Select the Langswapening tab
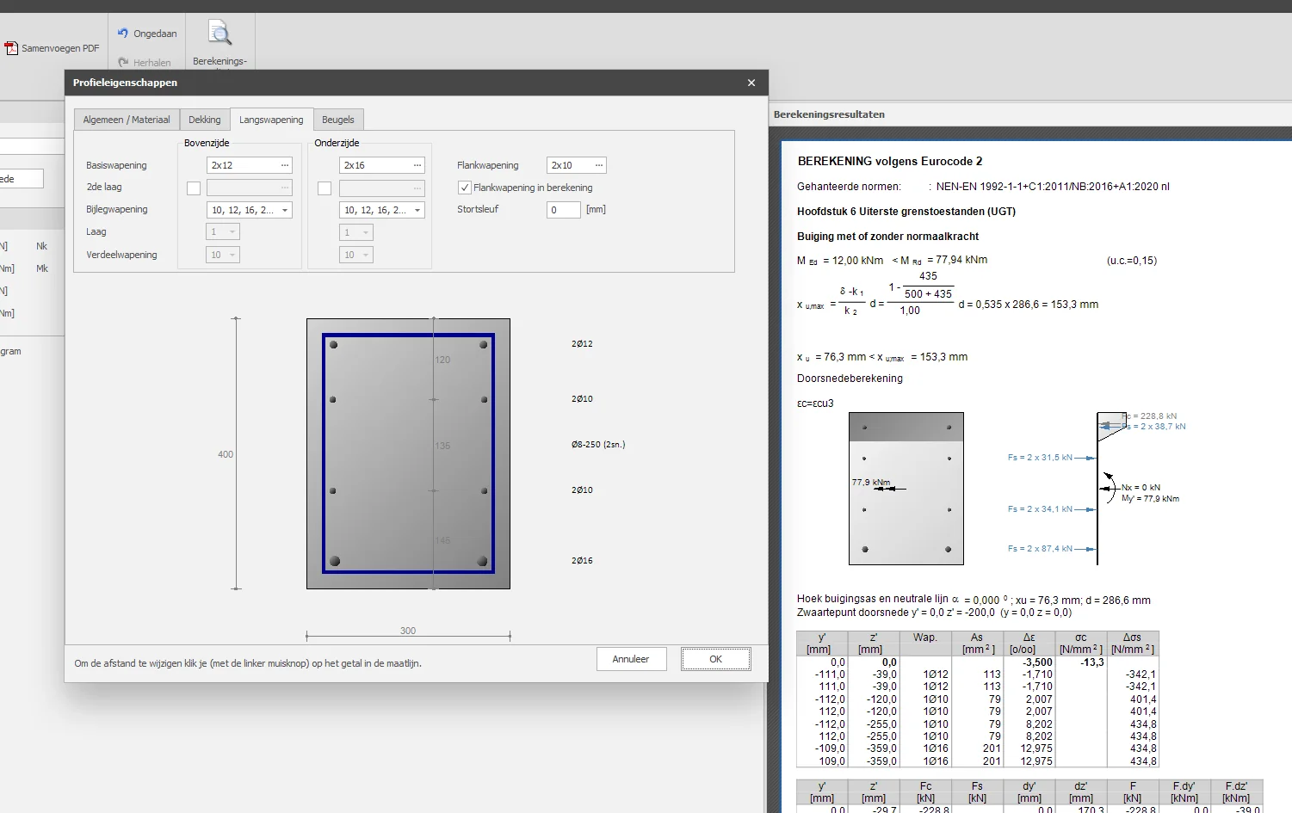 pyautogui.click(x=271, y=120)
